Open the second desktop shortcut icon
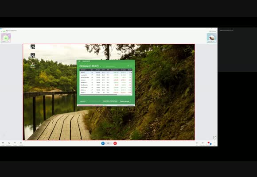The width and height of the screenshot is (257, 177). [x=33, y=55]
